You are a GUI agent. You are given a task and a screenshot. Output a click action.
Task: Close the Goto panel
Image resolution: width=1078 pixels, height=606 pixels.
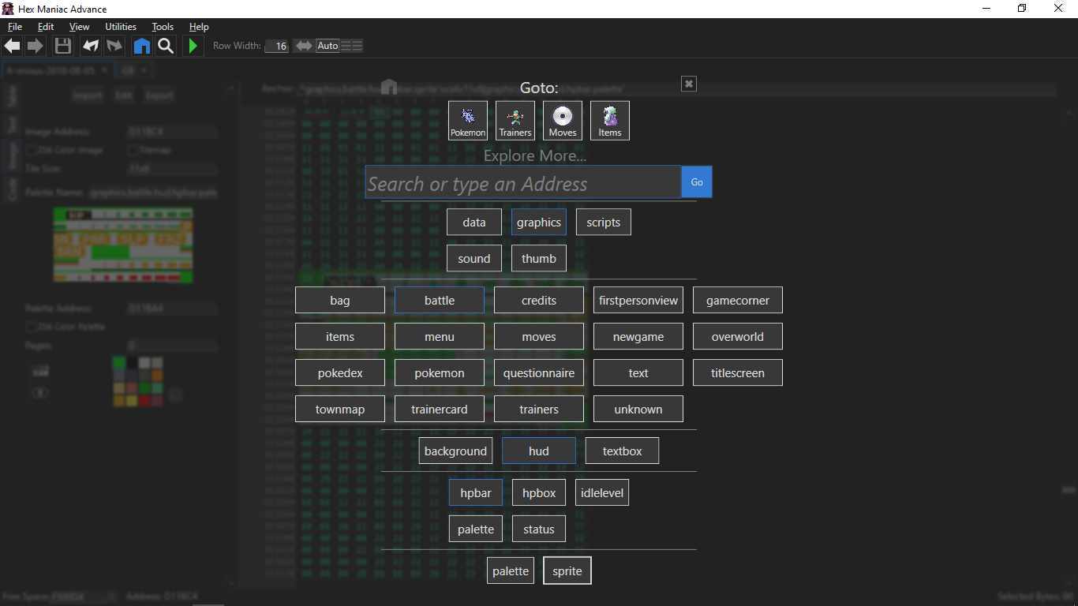coord(689,84)
